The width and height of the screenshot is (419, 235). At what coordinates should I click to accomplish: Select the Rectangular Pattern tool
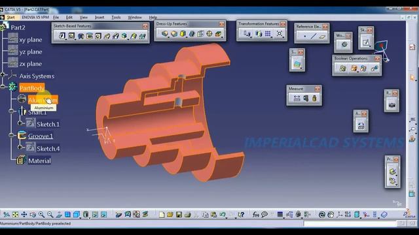coord(268,34)
